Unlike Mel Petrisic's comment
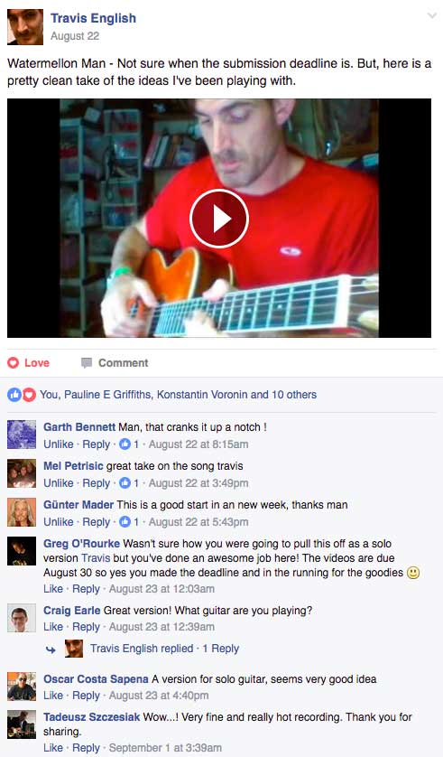This screenshot has width=443, height=757. pyautogui.click(x=59, y=482)
